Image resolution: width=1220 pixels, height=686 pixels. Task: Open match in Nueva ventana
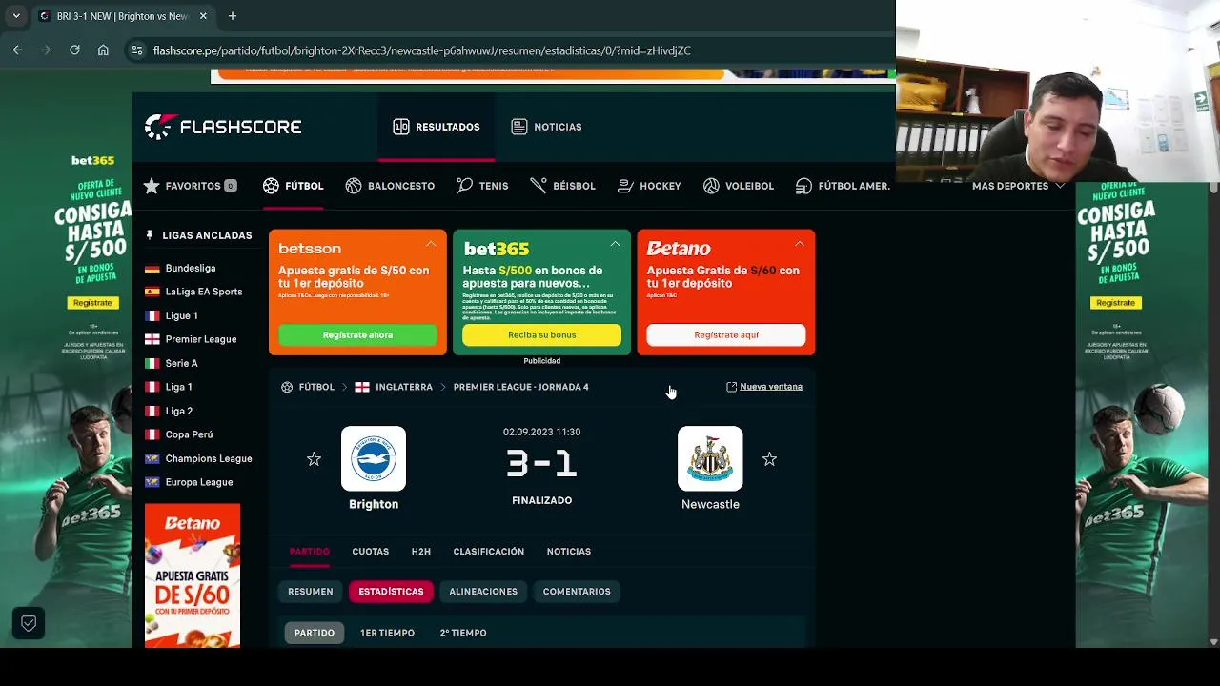coord(764,387)
